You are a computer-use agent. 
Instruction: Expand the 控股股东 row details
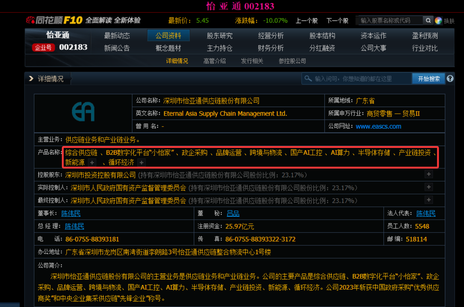tap(428, 174)
